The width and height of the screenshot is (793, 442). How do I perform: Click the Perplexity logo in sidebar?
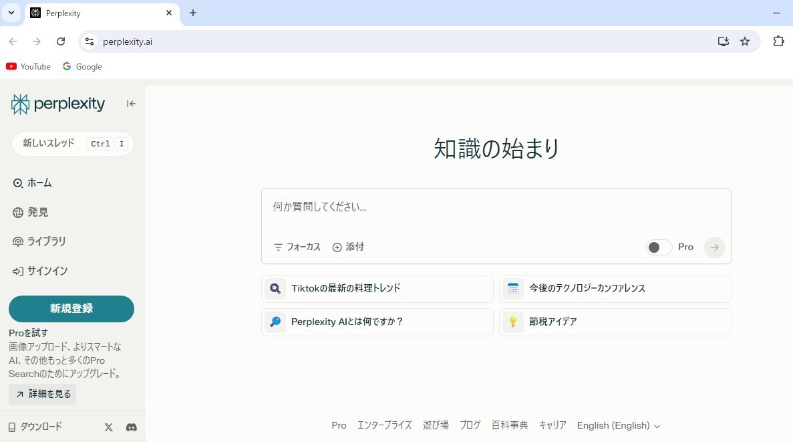pyautogui.click(x=58, y=104)
